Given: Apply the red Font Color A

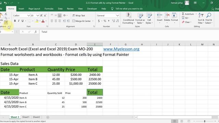Looking at the screenshot, I should coord(43,21).
